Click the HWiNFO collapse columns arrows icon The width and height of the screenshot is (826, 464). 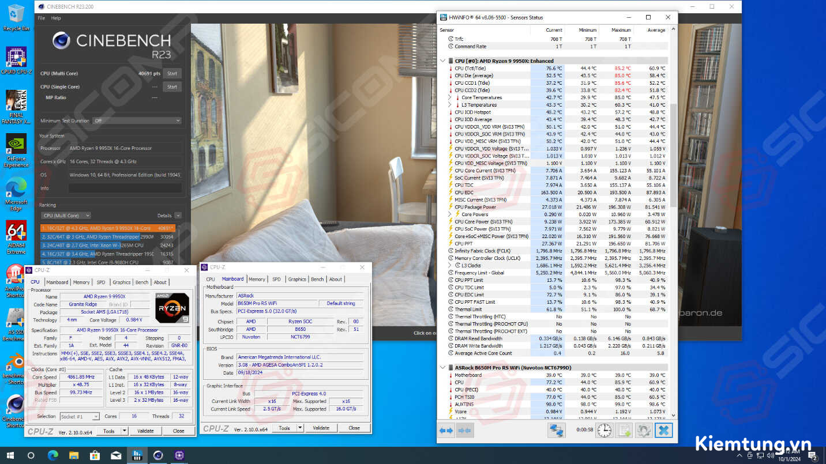(x=465, y=430)
